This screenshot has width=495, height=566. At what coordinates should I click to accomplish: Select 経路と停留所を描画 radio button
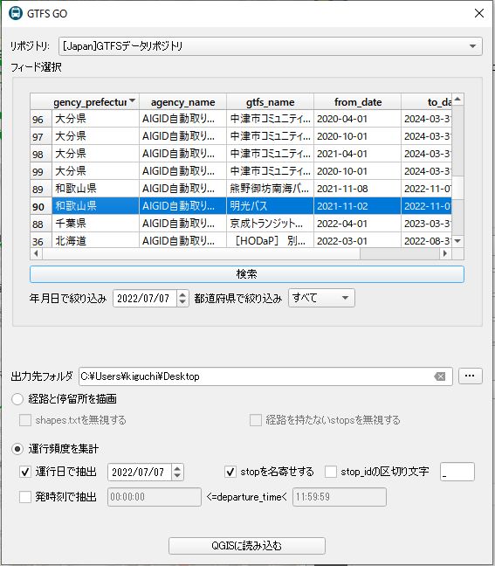(x=17, y=399)
